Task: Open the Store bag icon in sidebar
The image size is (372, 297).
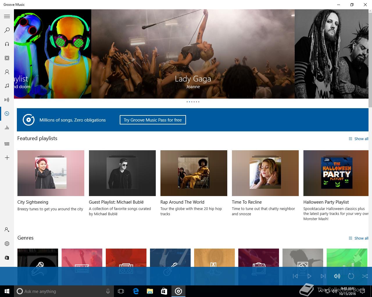Action: 7,258
